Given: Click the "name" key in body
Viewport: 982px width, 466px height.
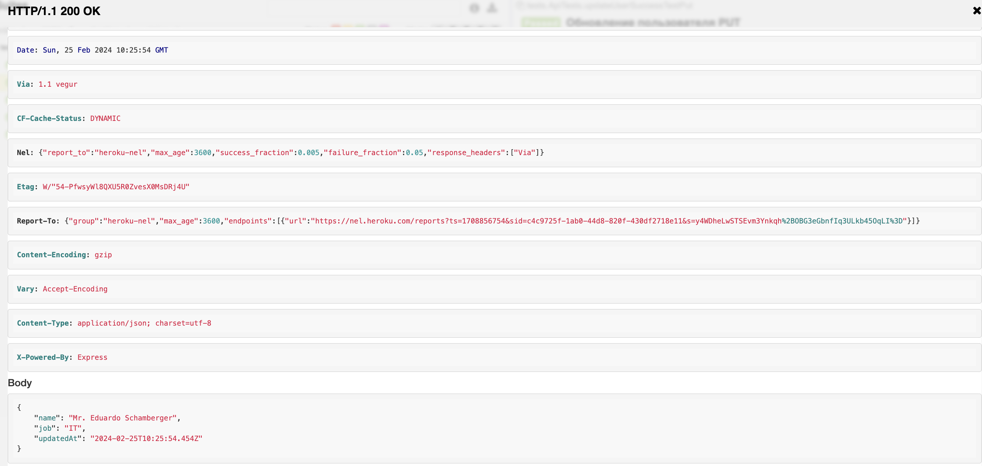Looking at the screenshot, I should pos(47,418).
